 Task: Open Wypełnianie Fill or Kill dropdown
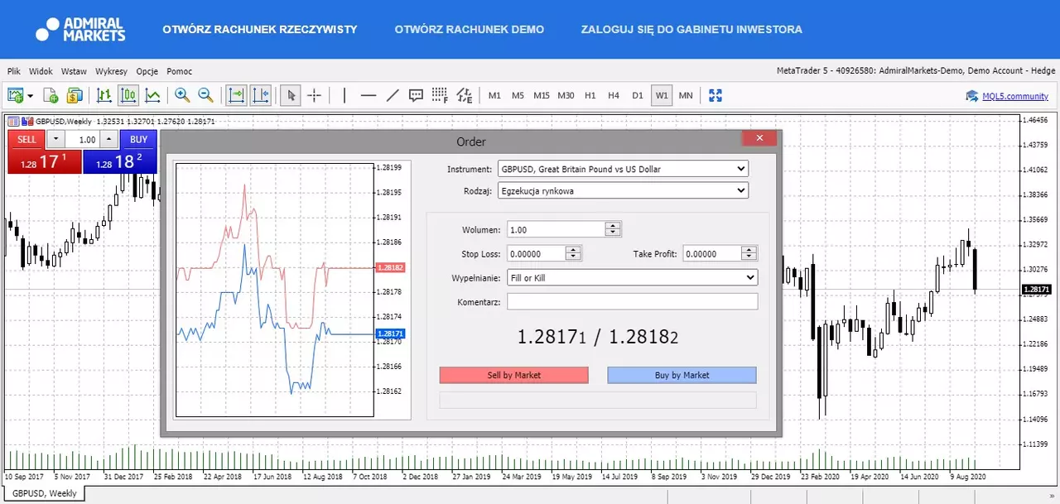[633, 278]
